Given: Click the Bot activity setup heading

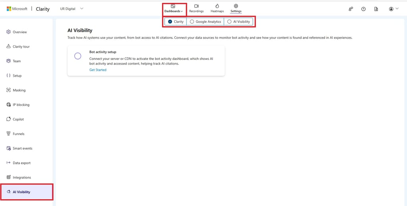Looking at the screenshot, I should [x=103, y=52].
